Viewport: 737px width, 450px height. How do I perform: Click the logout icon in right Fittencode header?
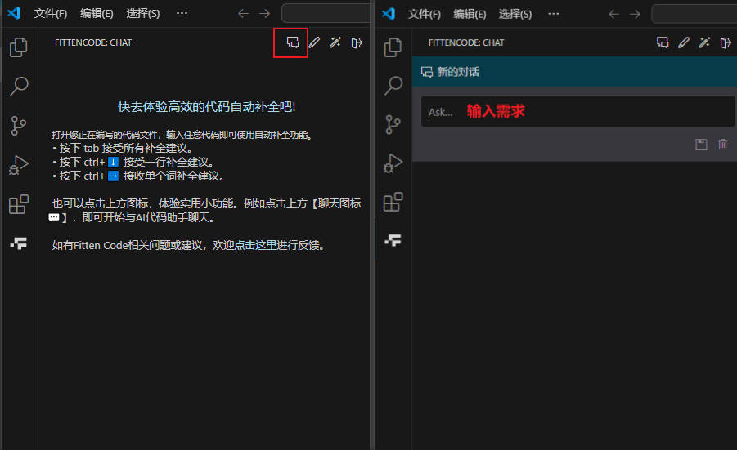(726, 42)
